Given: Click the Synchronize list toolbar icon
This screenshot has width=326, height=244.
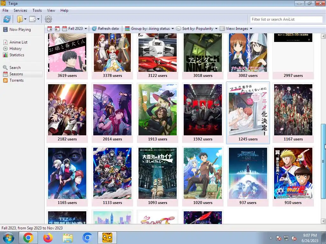Looking at the screenshot, I should tap(7, 19).
